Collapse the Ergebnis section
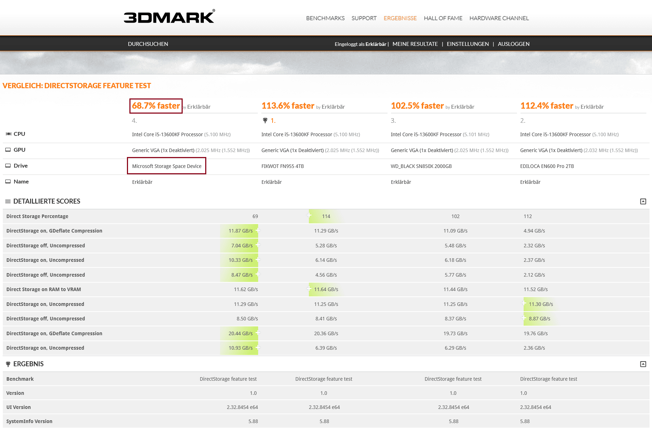The image size is (652, 428). tap(643, 364)
